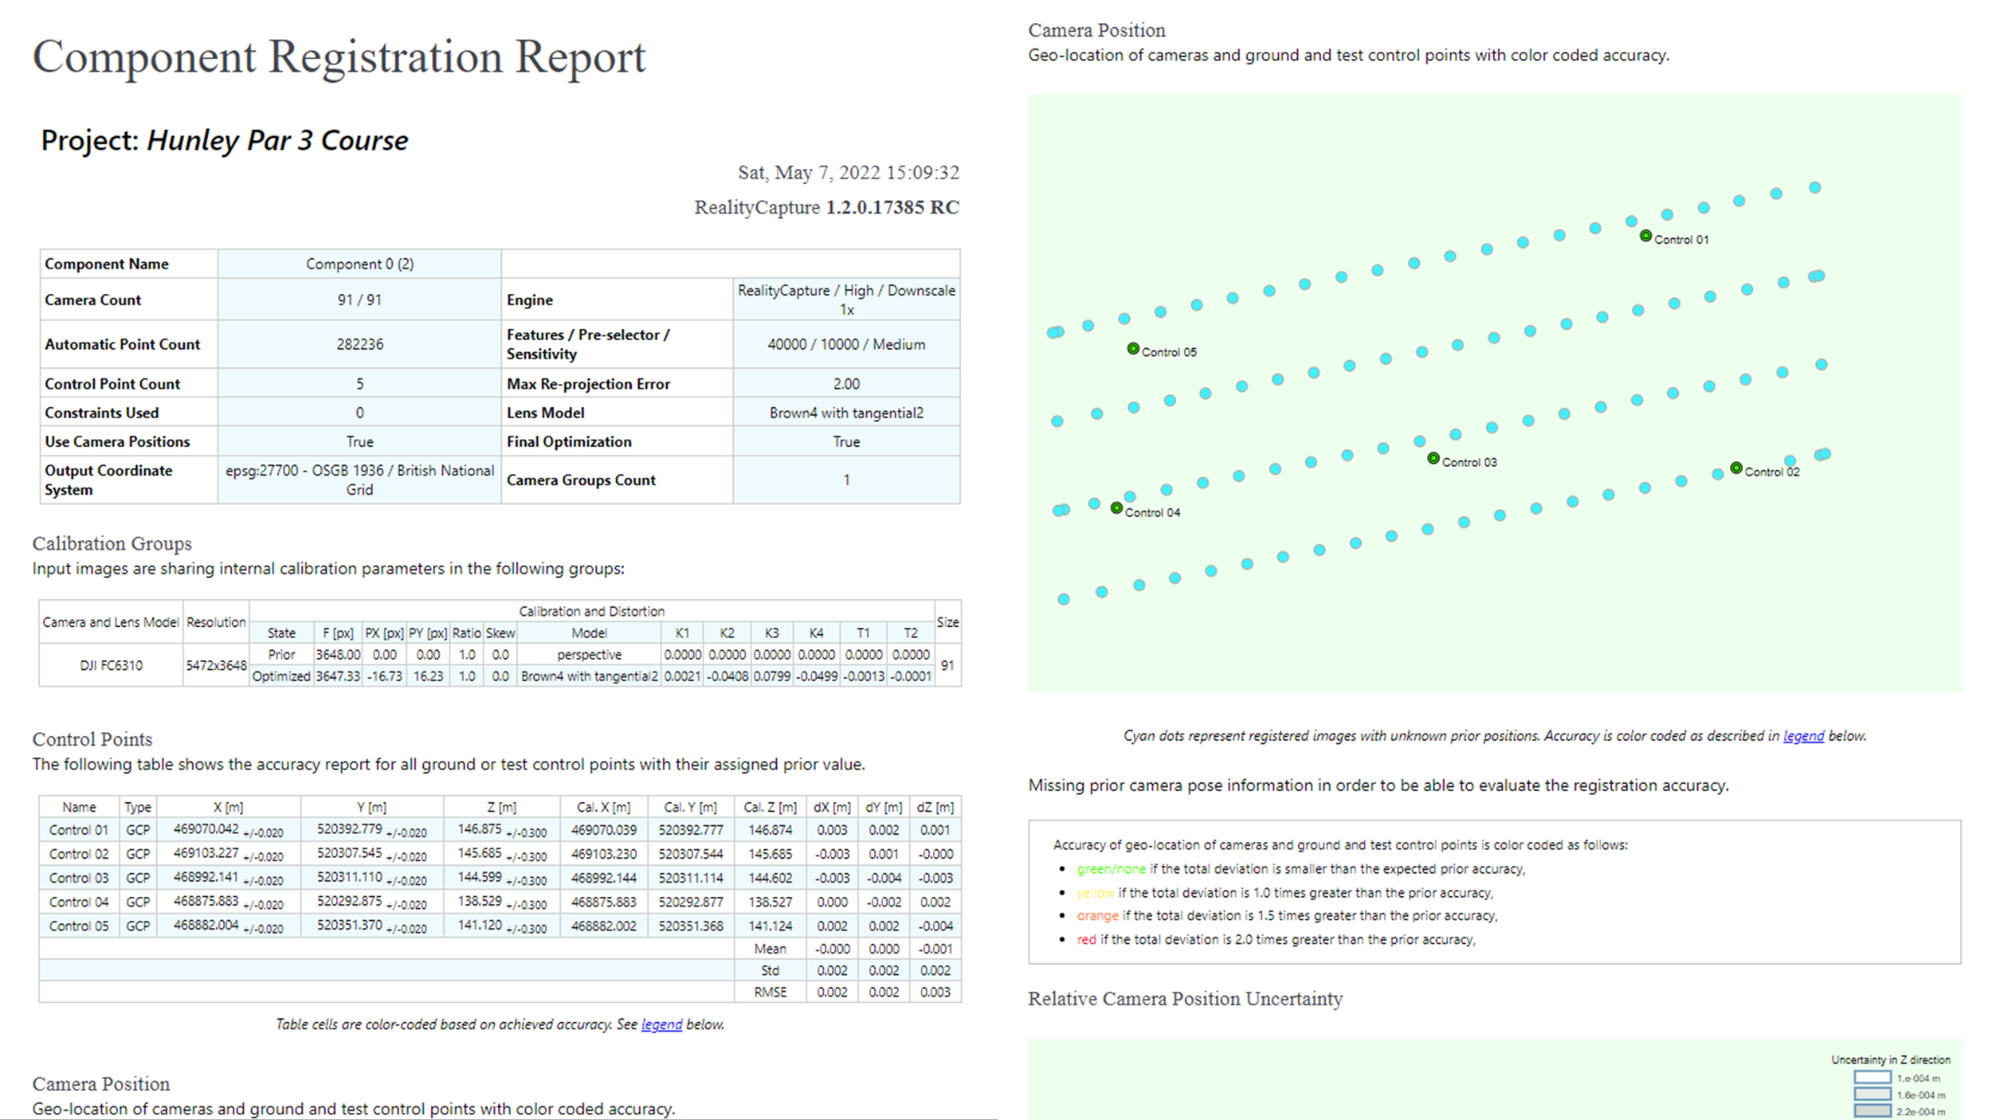Click the 'green/none' legend color label
Image resolution: width=1992 pixels, height=1120 pixels.
1112,869
